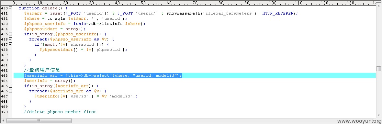This screenshot has width=382, height=124.
Task: Click the $phpssouidarr[] = $v['phpssouid'] line
Action: tap(83, 50)
